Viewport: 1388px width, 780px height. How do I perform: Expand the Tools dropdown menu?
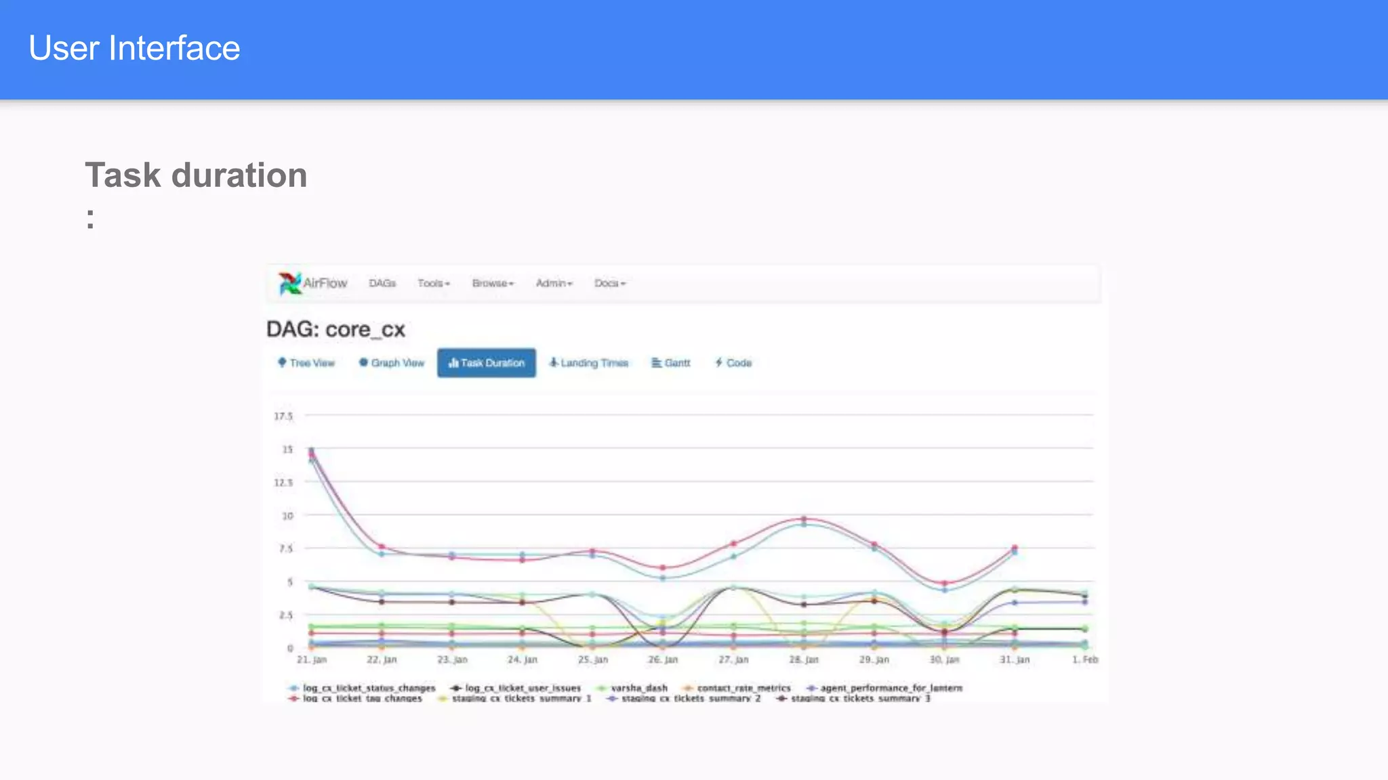433,283
